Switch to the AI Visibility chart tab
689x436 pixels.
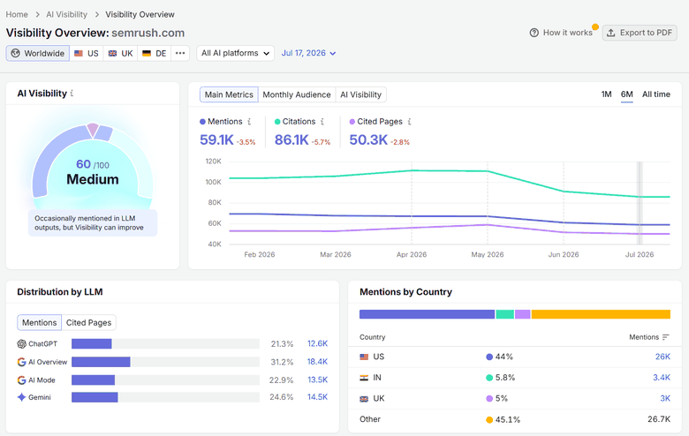pyautogui.click(x=360, y=94)
